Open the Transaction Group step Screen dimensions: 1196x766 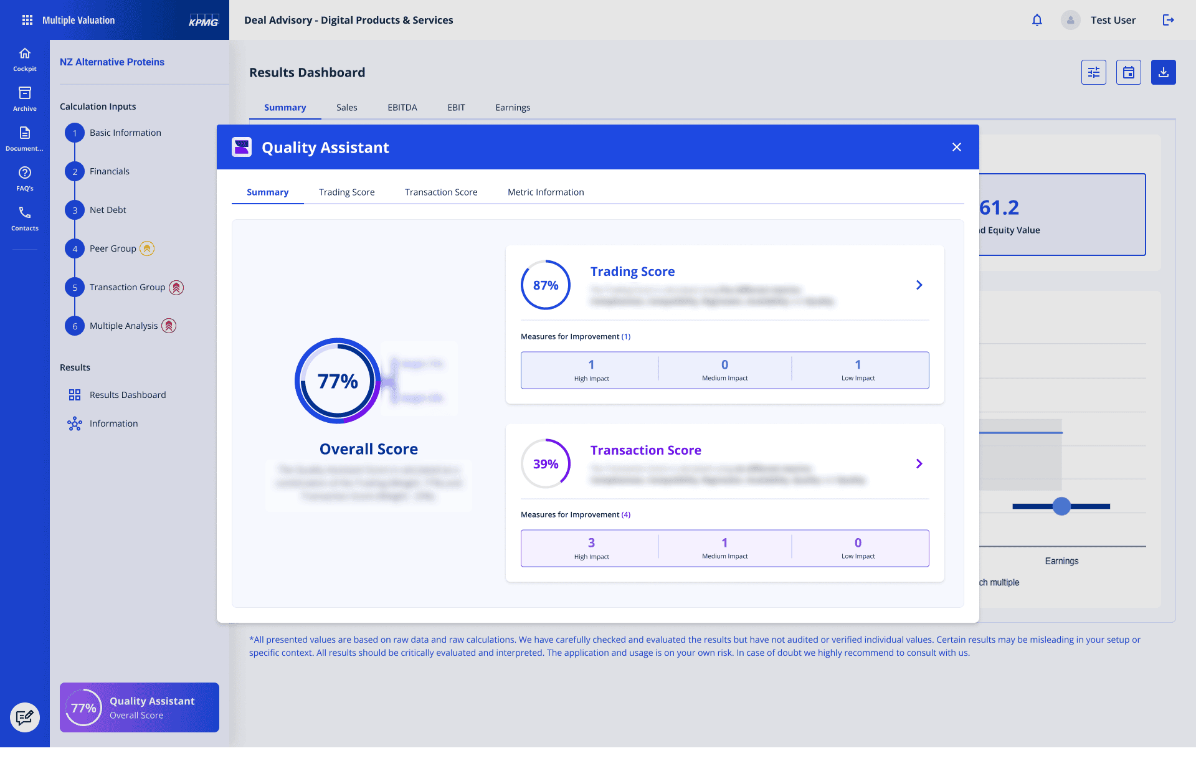click(x=127, y=287)
